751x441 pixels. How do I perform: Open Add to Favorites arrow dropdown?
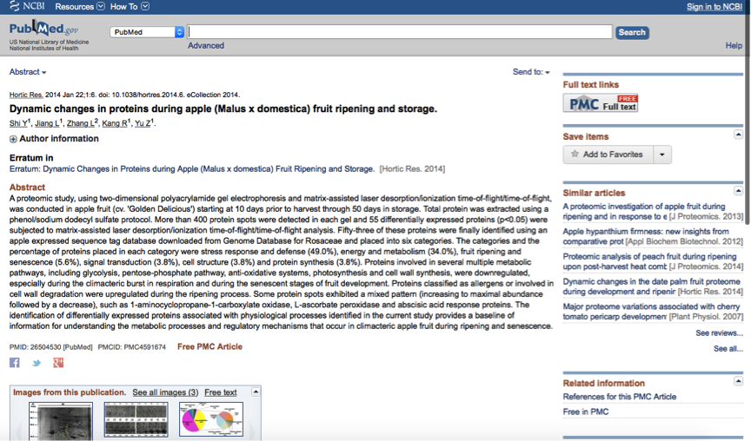(x=662, y=155)
